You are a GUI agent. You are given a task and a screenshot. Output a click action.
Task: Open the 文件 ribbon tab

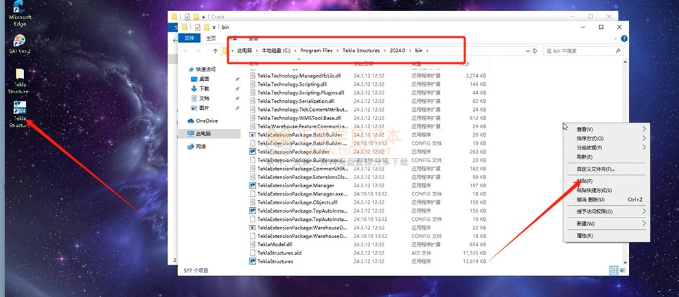pos(189,38)
